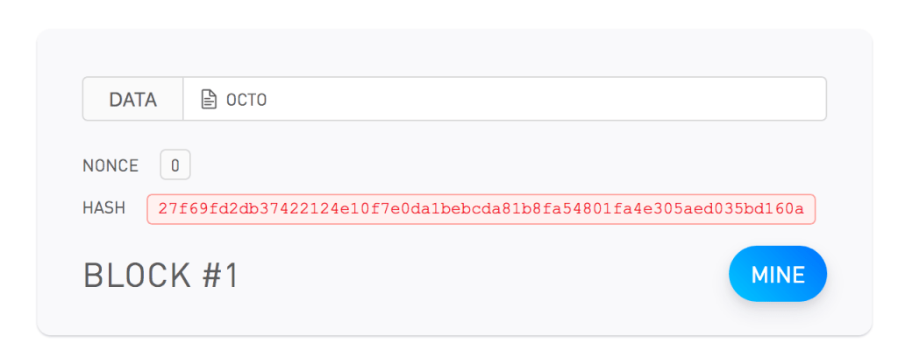This screenshot has height=364, width=898.
Task: Click the OCTO text in data field
Action: pos(246,100)
